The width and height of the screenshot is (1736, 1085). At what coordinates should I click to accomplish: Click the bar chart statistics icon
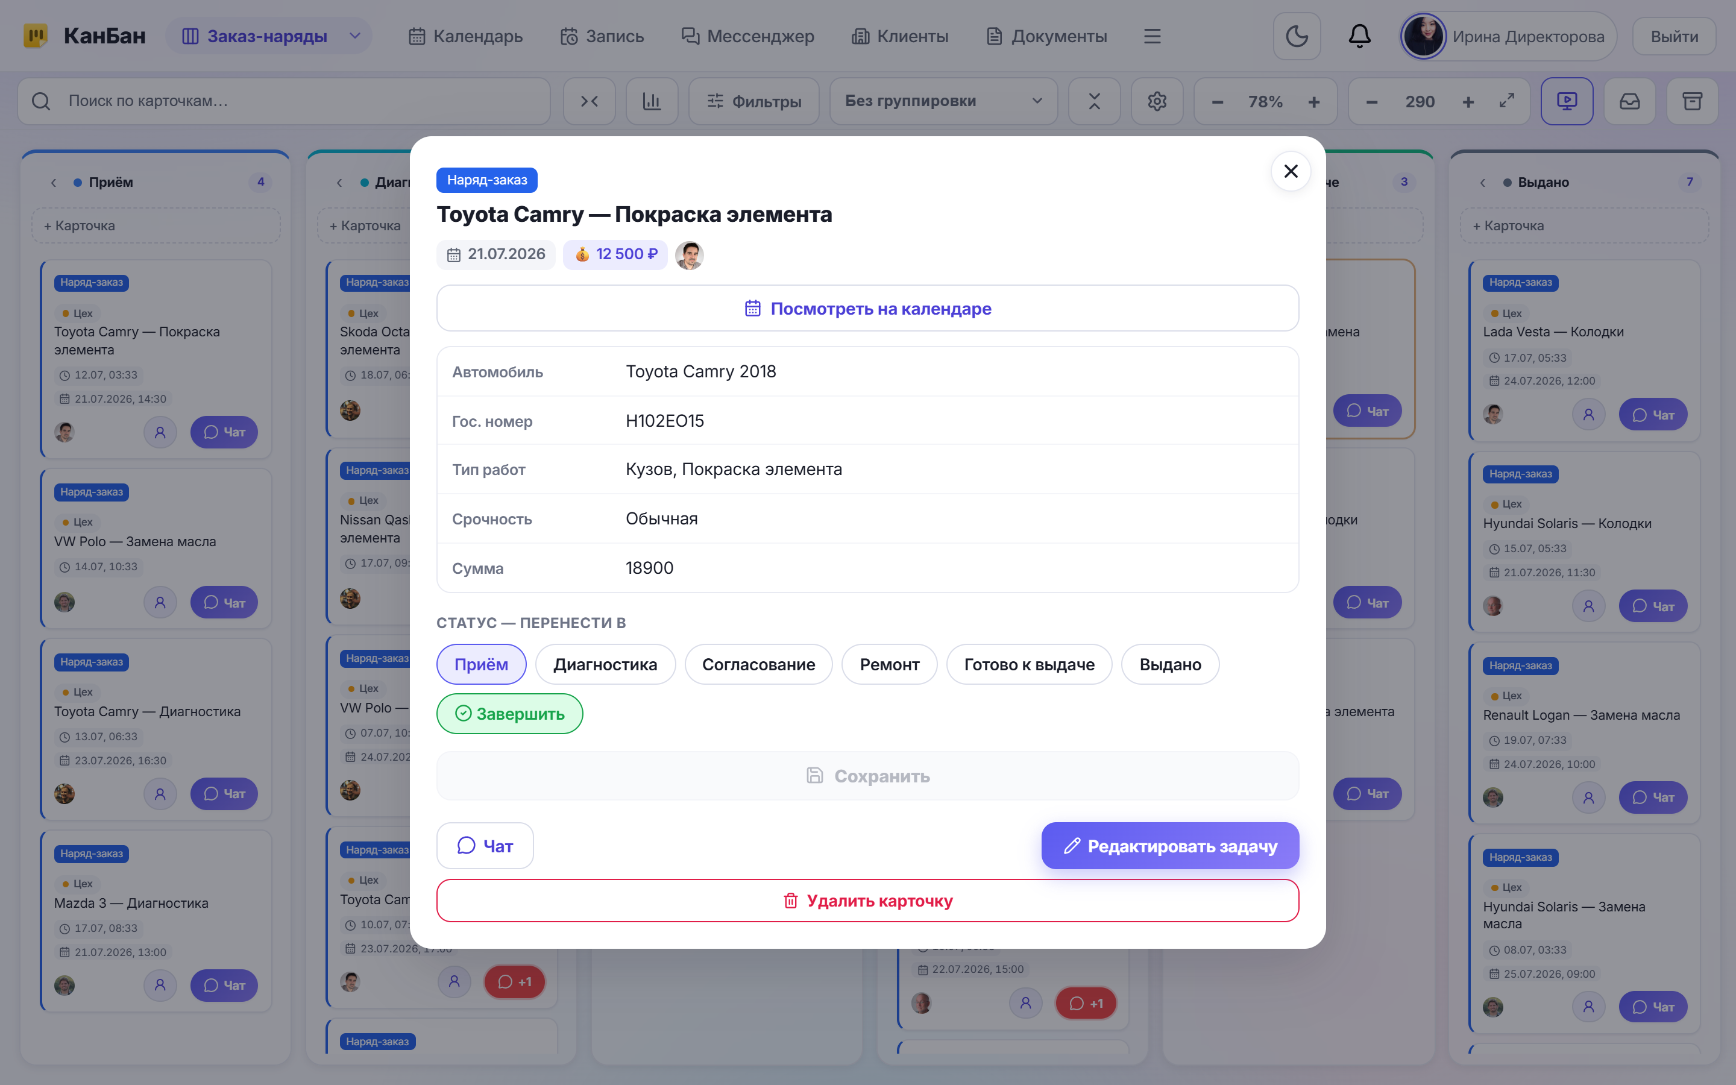point(652,101)
